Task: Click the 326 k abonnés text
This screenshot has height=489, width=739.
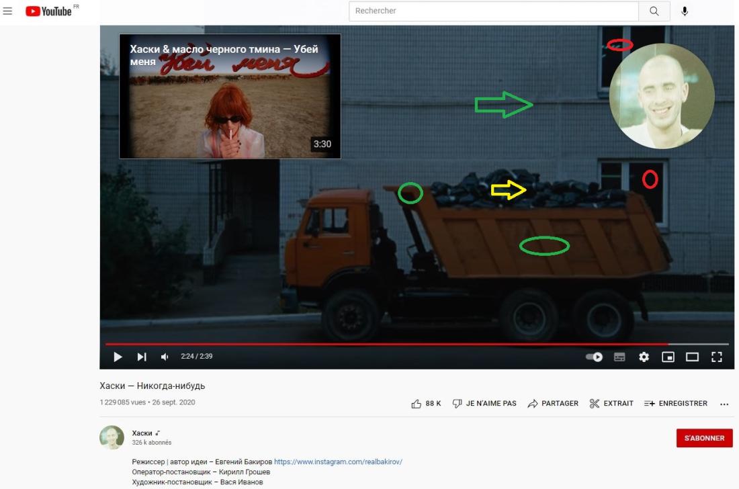Action: click(152, 443)
